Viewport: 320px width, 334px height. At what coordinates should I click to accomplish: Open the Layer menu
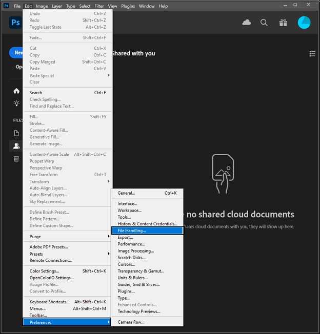coord(57,6)
